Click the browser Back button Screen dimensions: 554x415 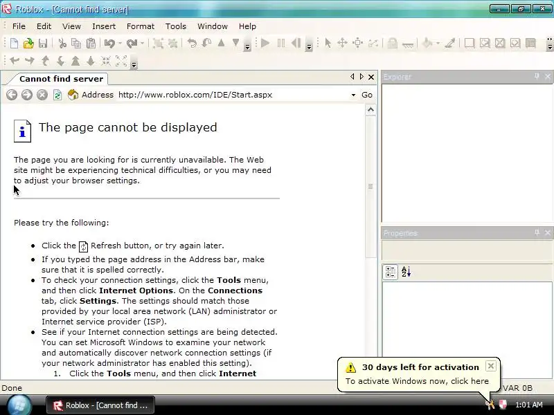(12, 95)
